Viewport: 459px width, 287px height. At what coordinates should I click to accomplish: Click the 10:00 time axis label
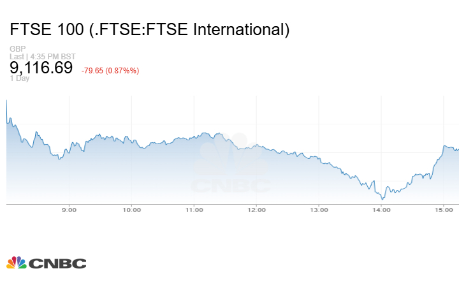[132, 209]
